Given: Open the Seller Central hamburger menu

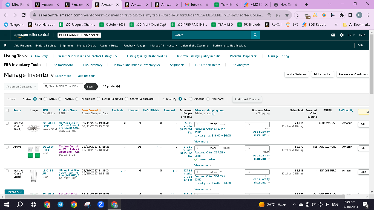Looking at the screenshot, I should (x=5, y=35).
